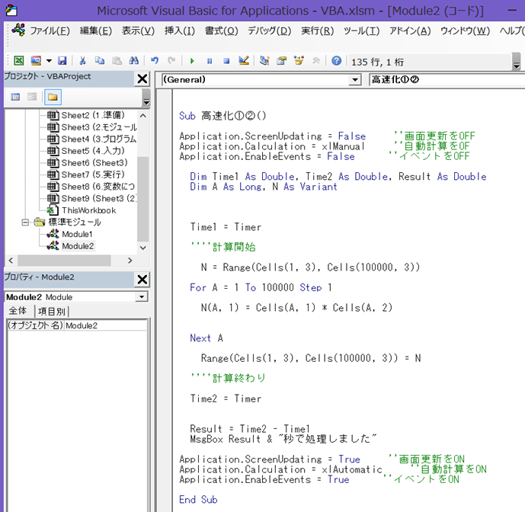Image resolution: width=525 pixels, height=512 pixels.
Task: Open the (General) object dropdown
Action: tap(355, 80)
